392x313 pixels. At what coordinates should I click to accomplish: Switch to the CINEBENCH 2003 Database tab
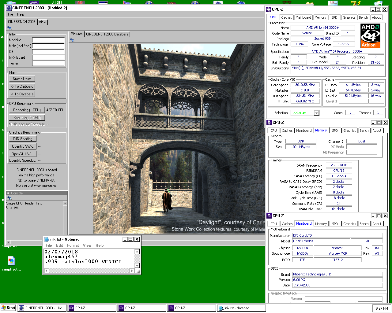coord(107,34)
